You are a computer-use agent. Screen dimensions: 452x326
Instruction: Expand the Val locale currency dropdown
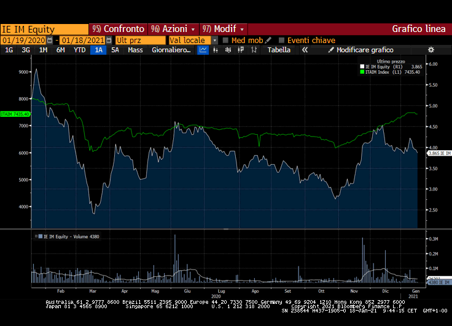click(x=215, y=40)
